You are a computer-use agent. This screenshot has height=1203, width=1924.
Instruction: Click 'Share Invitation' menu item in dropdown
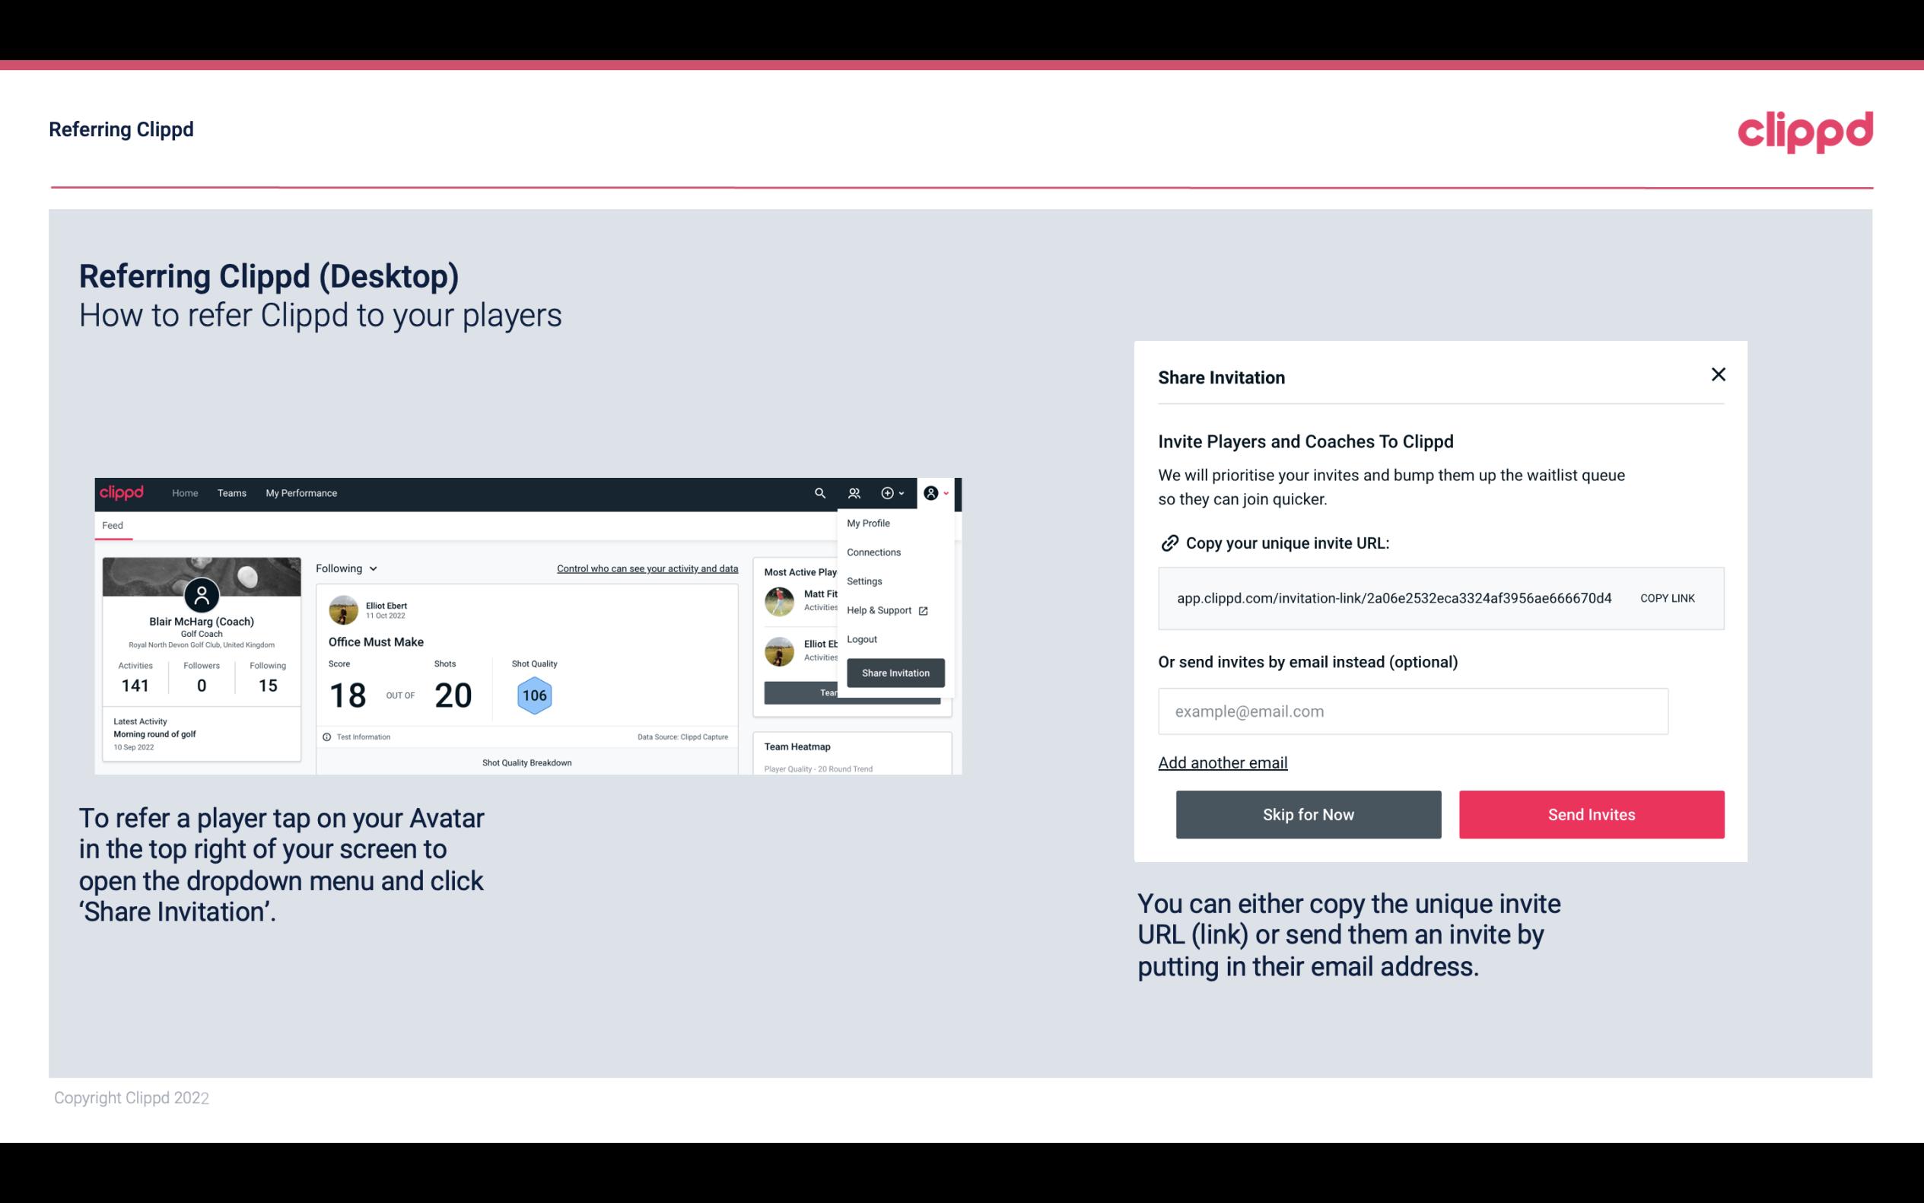[896, 672]
